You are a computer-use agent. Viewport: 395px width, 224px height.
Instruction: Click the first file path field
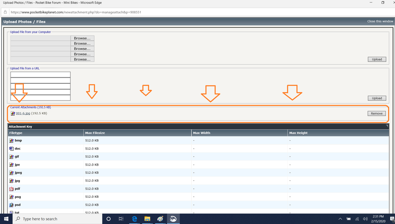(x=40, y=38)
